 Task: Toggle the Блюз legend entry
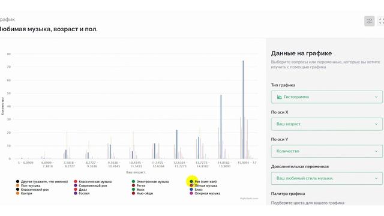196,190
